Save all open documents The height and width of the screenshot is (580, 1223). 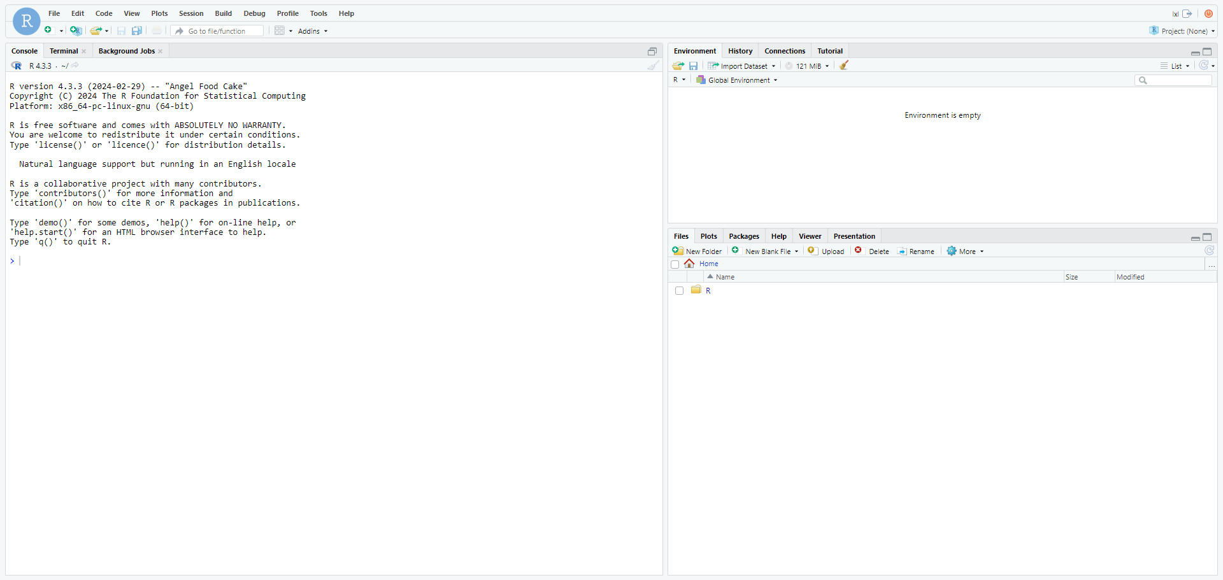click(137, 31)
